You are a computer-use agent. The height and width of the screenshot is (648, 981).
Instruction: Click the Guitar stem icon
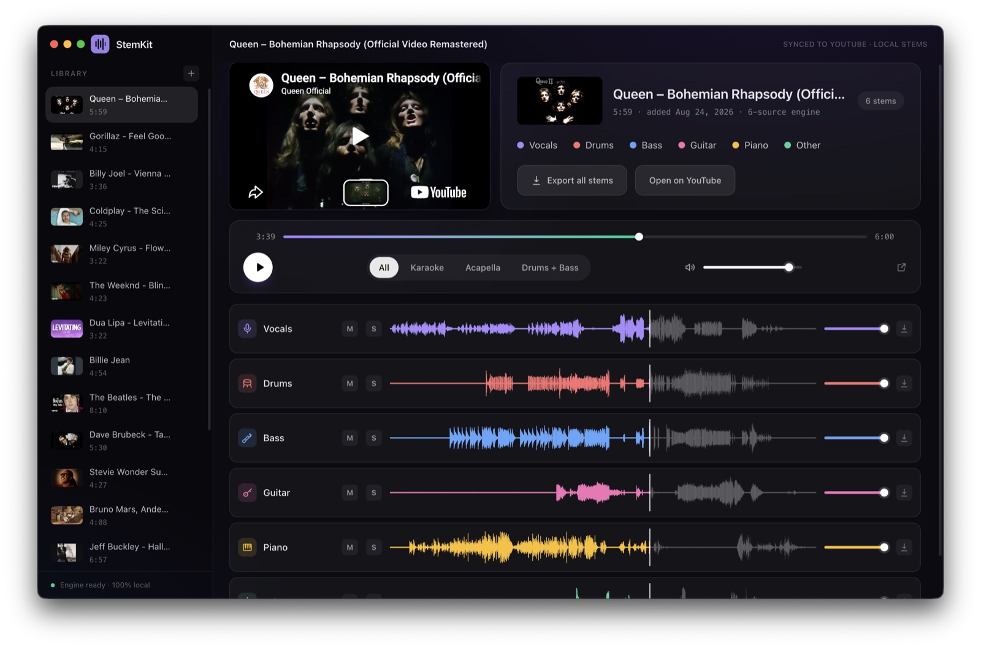point(247,493)
